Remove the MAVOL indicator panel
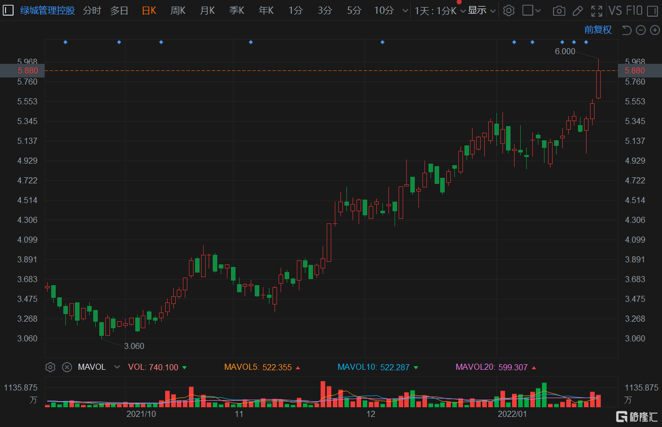The height and width of the screenshot is (427, 662). pyautogui.click(x=66, y=367)
